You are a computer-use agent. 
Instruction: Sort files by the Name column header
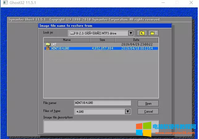67,40
